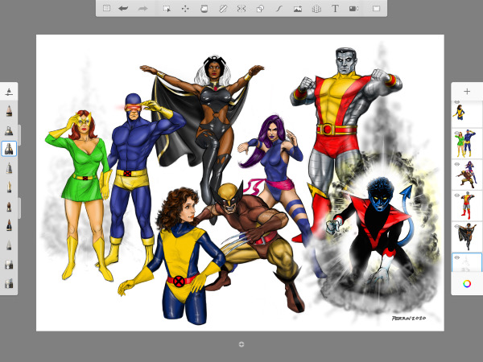The height and width of the screenshot is (362, 483).
Task: Select the Text tool
Action: (335, 9)
